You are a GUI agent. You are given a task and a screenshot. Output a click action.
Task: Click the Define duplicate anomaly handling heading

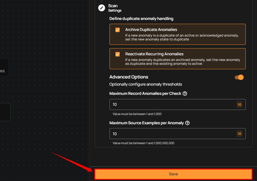pyautogui.click(x=141, y=19)
